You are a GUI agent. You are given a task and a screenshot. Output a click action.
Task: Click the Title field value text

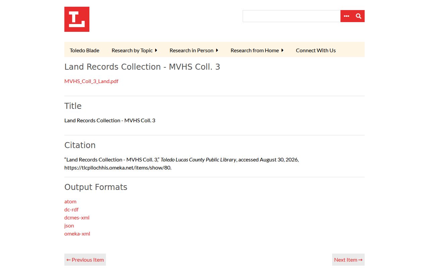tap(110, 120)
